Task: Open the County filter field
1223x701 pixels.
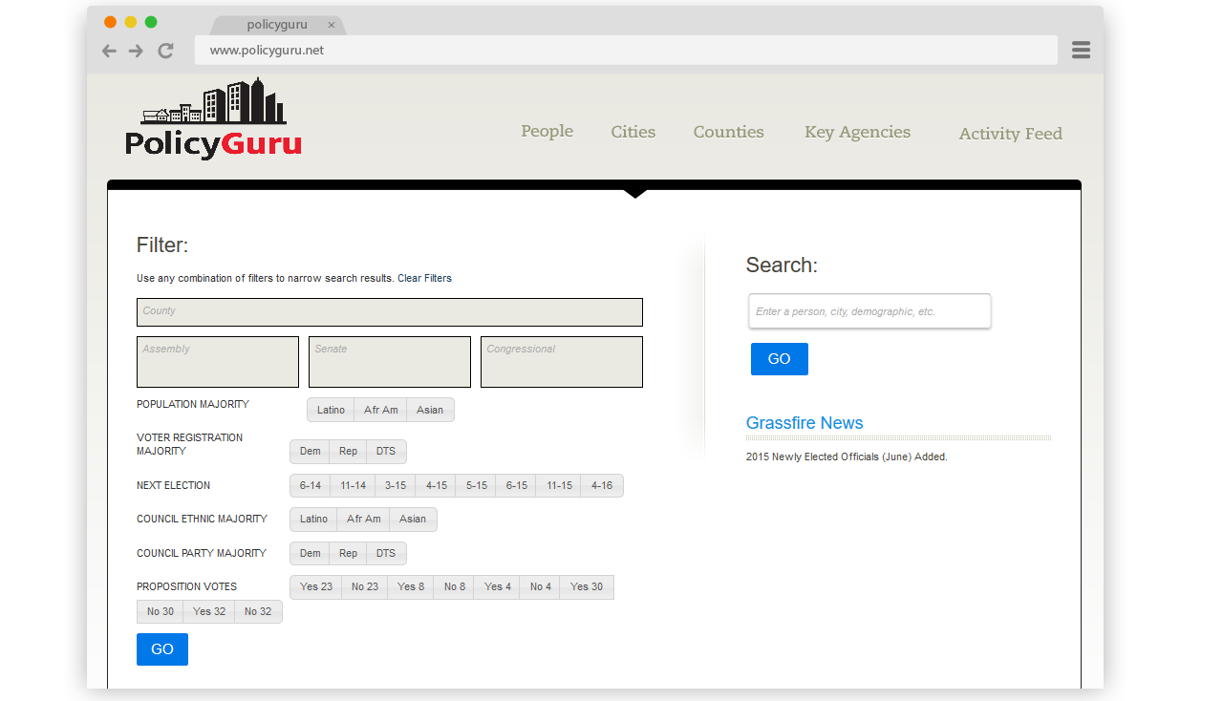Action: tap(389, 312)
